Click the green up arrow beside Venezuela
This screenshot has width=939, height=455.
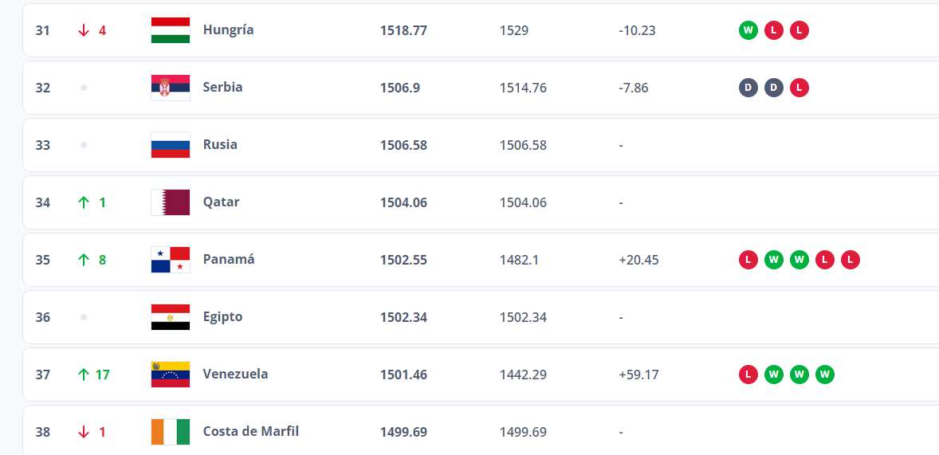tap(84, 375)
